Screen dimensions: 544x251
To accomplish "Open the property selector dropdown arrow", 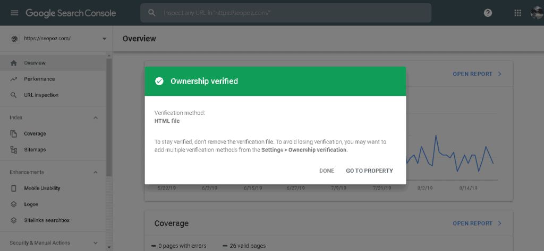I will (x=104, y=39).
